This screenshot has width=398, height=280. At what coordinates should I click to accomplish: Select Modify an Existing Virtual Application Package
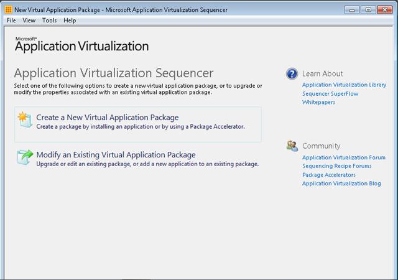click(116, 155)
